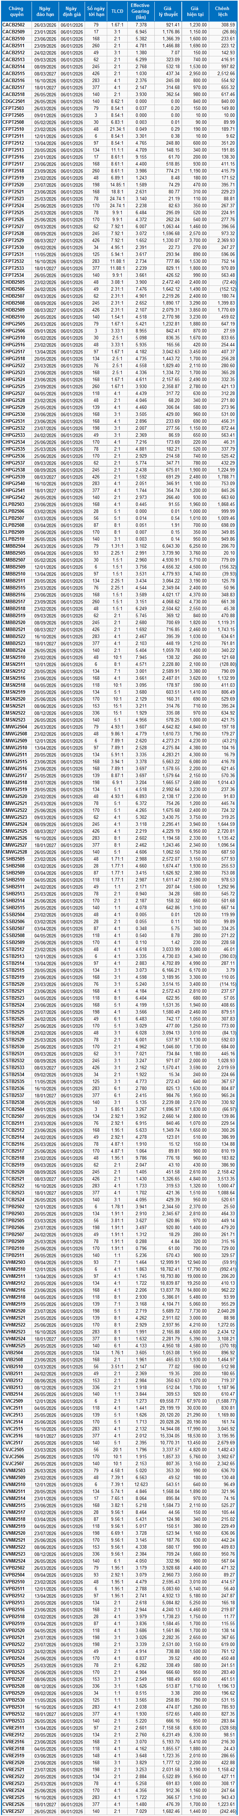
Task: Click the 'Chứng quyền' column header
Action: click(x=16, y=10)
